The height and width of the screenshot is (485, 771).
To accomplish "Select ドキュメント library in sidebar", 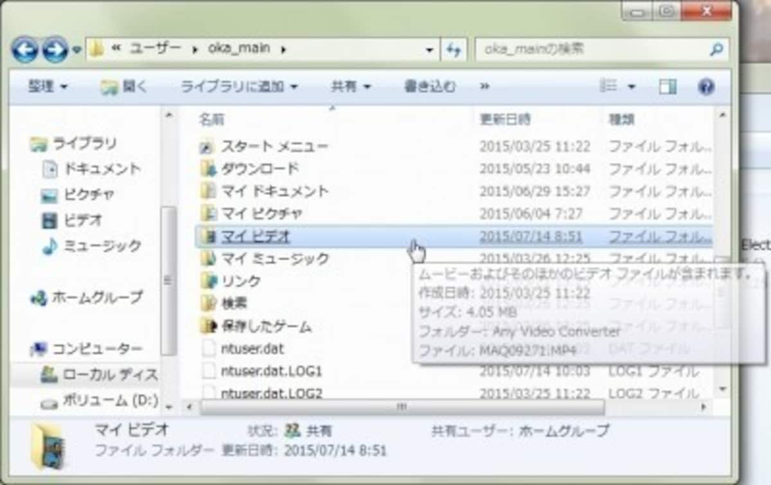I will (x=91, y=169).
